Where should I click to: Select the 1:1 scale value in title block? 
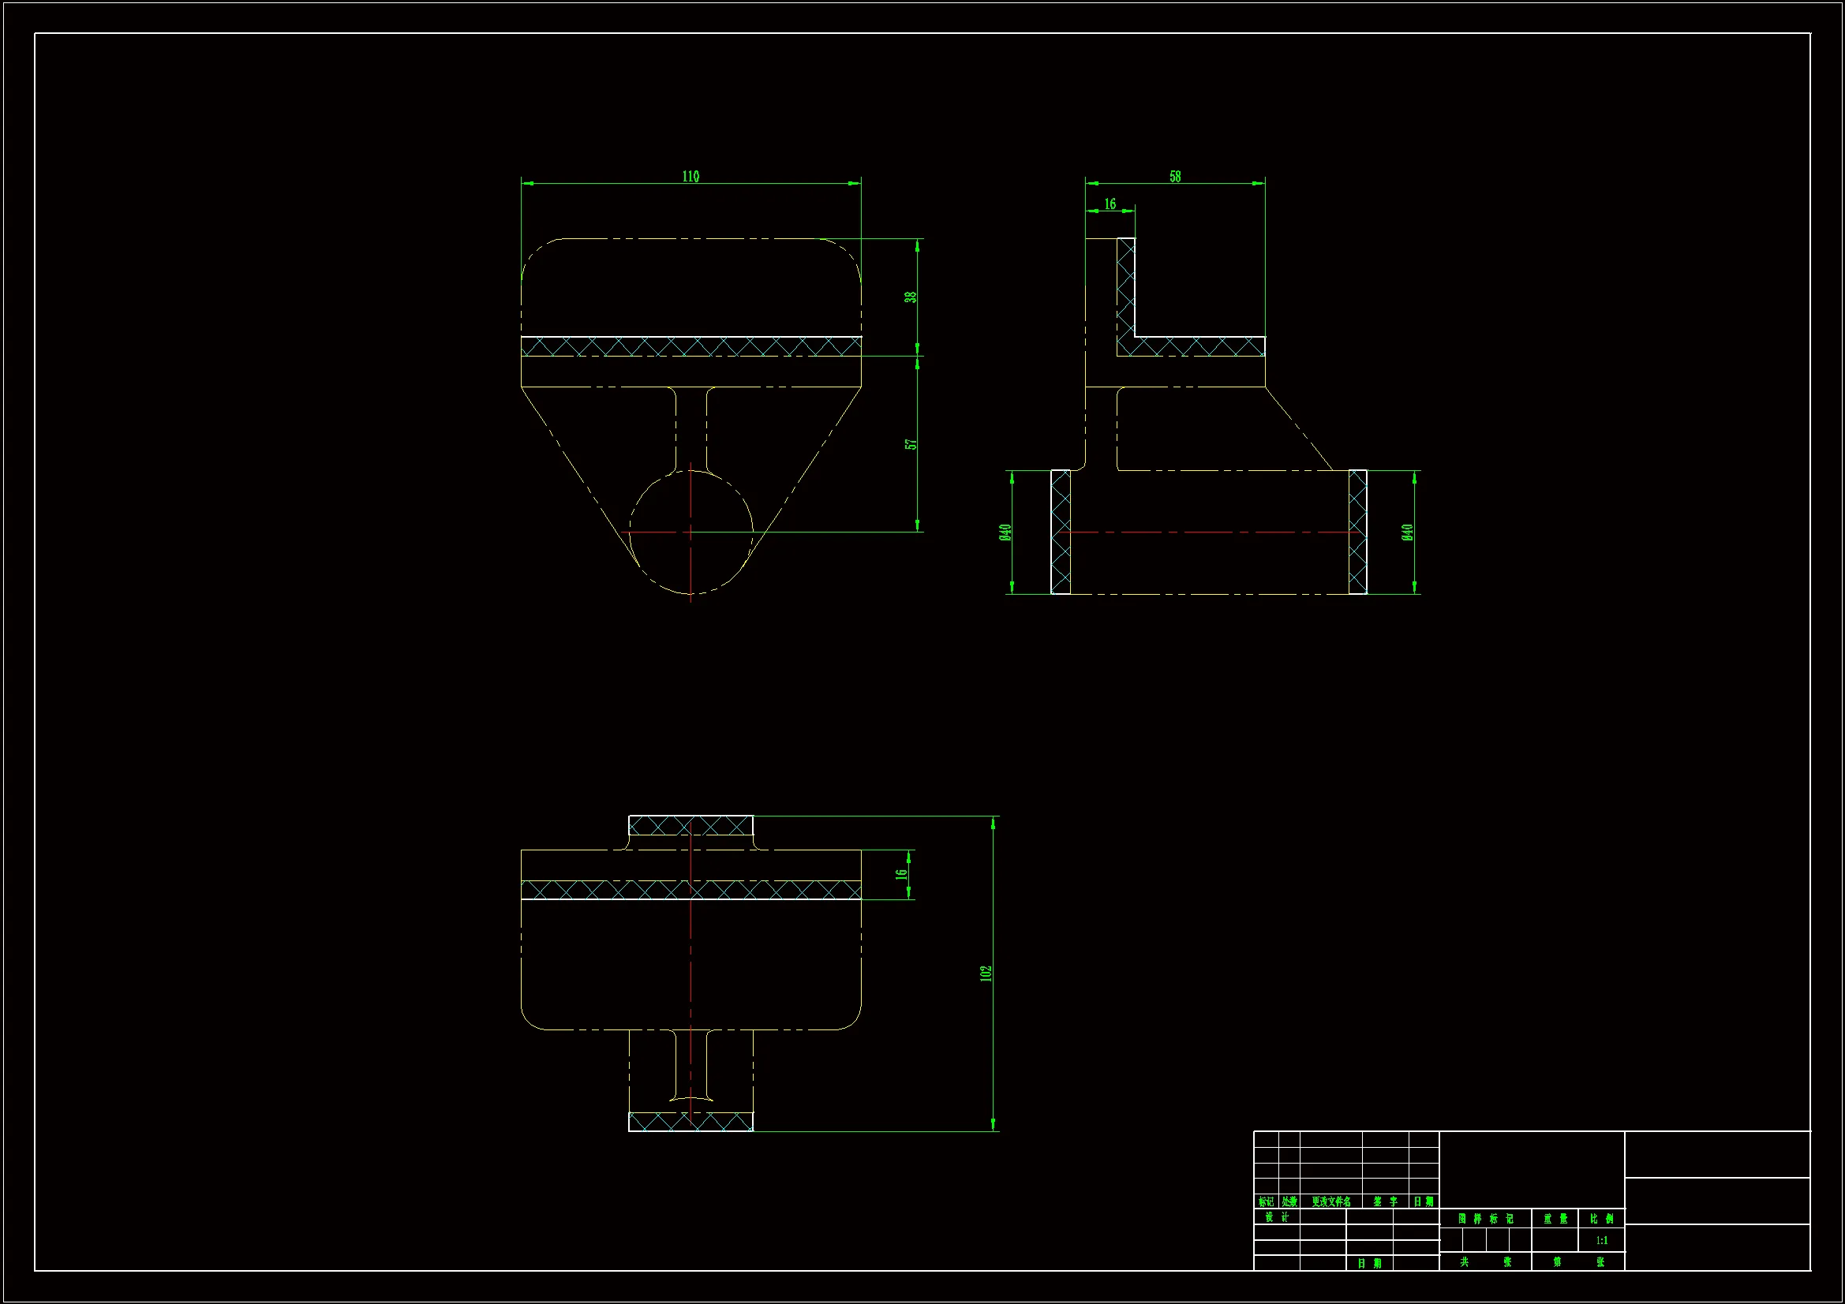coord(1601,1241)
